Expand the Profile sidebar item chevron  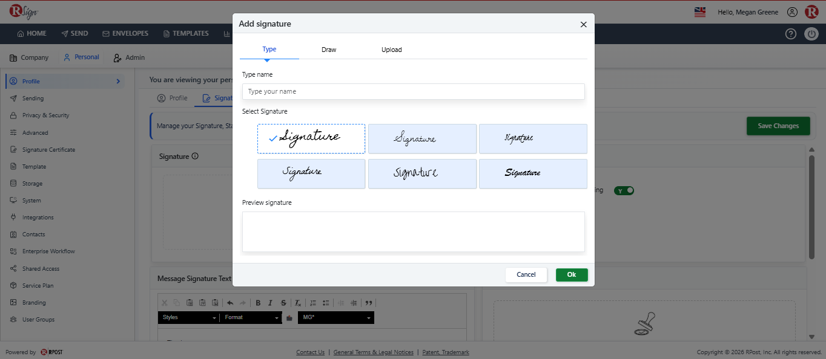tap(118, 81)
